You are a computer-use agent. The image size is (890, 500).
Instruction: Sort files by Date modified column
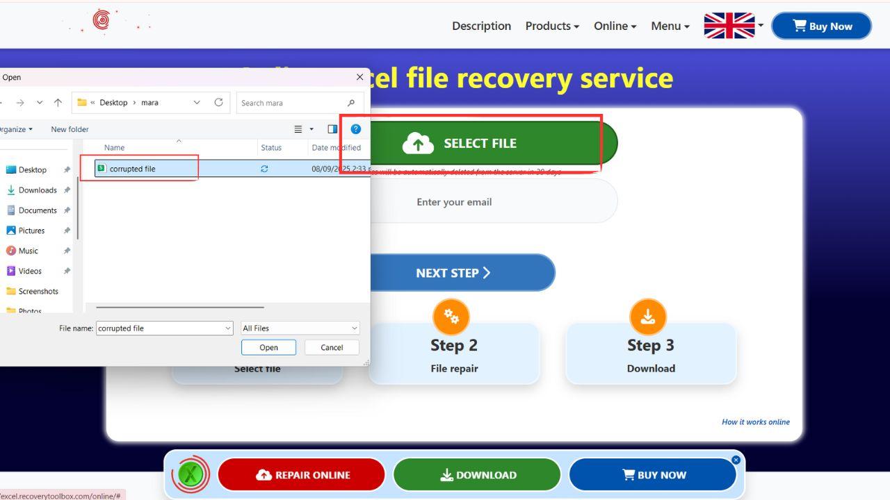pos(337,147)
